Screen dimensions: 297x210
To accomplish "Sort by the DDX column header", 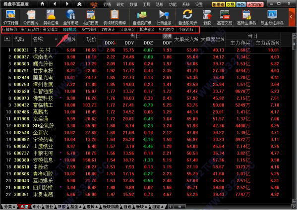I will tap(110, 43).
